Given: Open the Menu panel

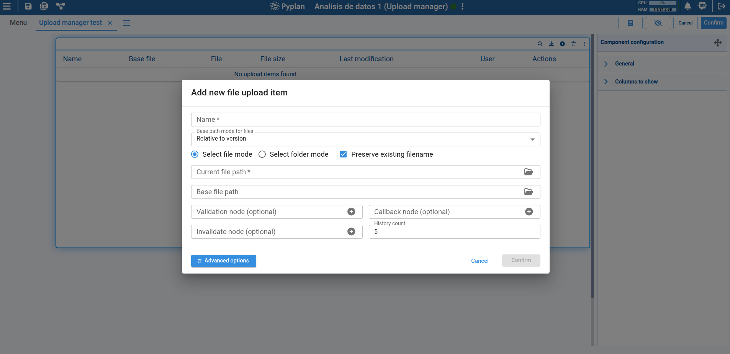Looking at the screenshot, I should click(18, 23).
